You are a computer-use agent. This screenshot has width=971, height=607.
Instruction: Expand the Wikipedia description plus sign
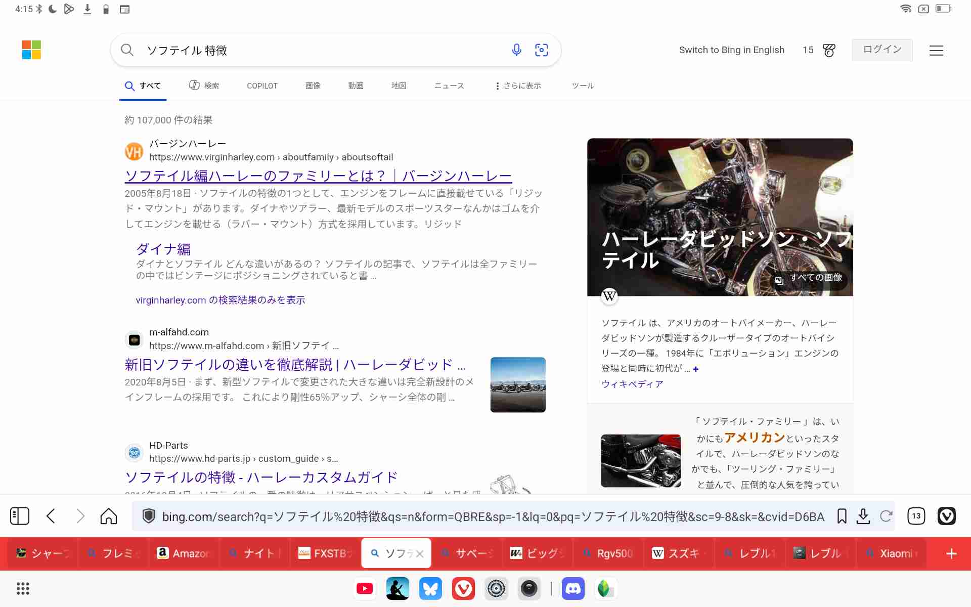(x=696, y=369)
